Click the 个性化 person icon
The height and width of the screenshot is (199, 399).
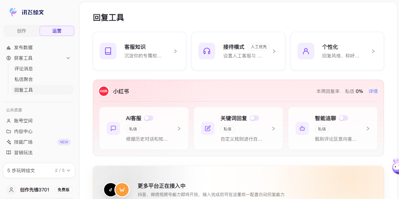[306, 51]
